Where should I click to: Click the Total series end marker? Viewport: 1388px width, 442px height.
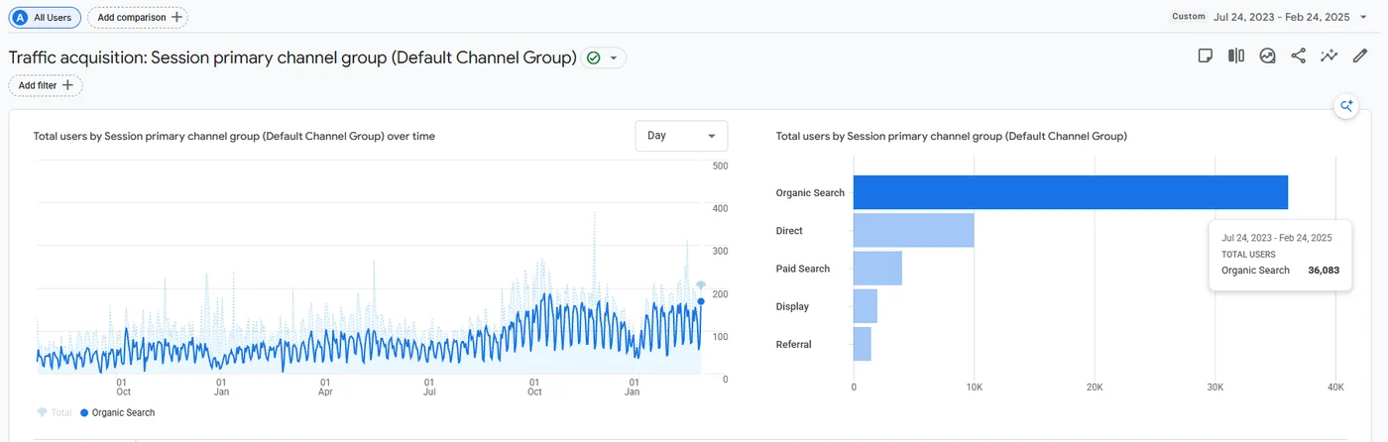701,285
